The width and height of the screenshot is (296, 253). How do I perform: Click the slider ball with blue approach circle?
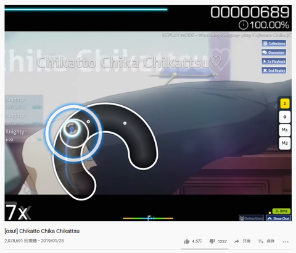coord(72,129)
